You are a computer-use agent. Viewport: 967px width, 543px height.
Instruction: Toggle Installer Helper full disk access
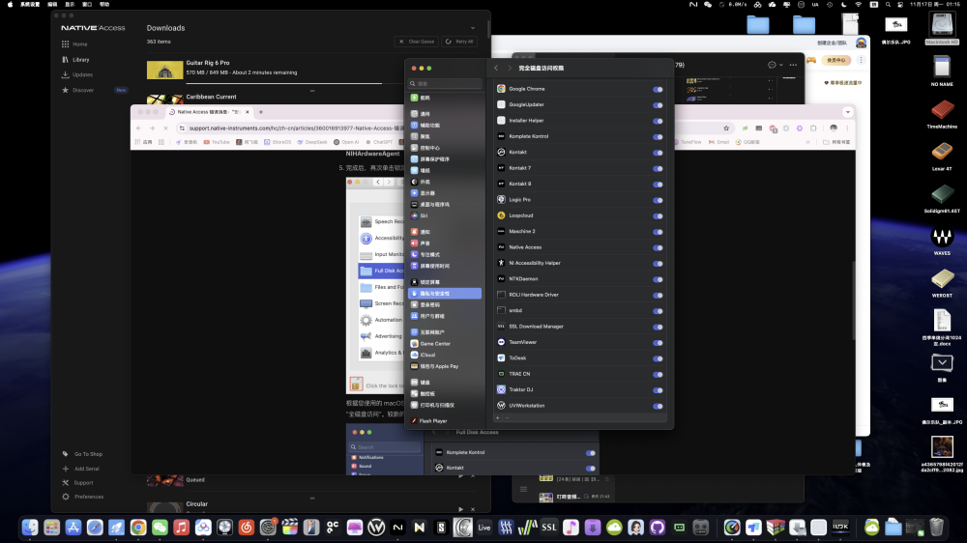(658, 121)
